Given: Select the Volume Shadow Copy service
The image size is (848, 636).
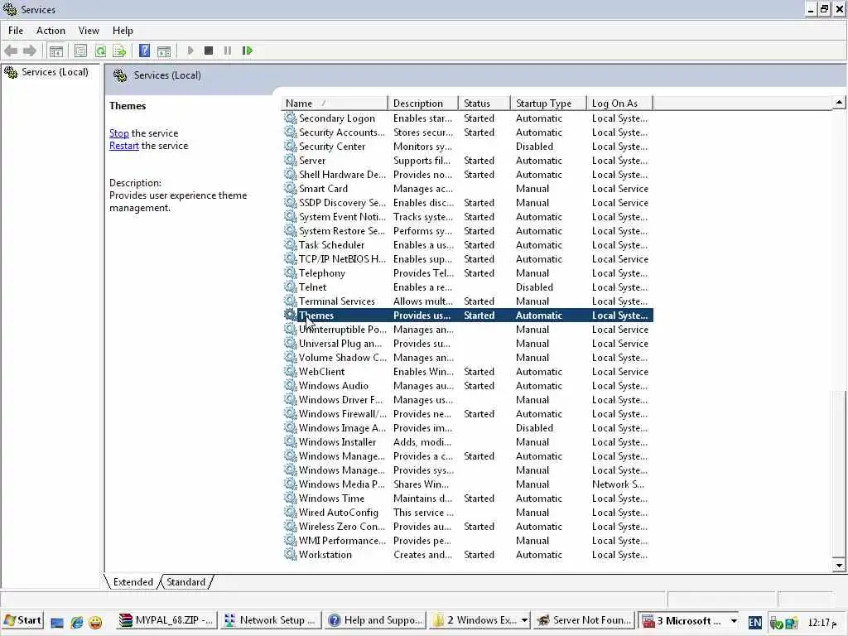Looking at the screenshot, I should click(468, 358).
